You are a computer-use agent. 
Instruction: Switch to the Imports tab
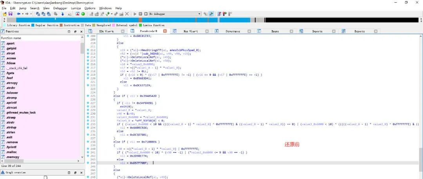[317, 31]
